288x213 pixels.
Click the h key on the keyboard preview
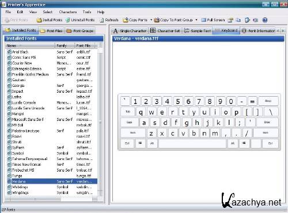pos(197,122)
